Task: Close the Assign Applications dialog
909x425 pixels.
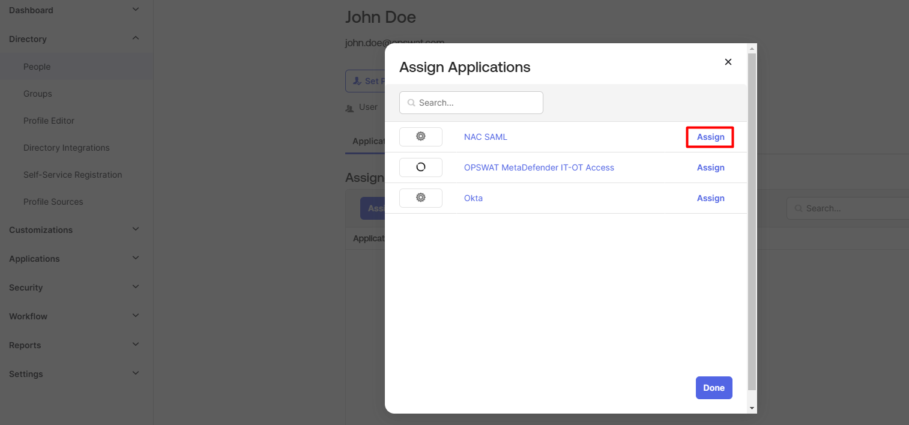Action: (728, 62)
